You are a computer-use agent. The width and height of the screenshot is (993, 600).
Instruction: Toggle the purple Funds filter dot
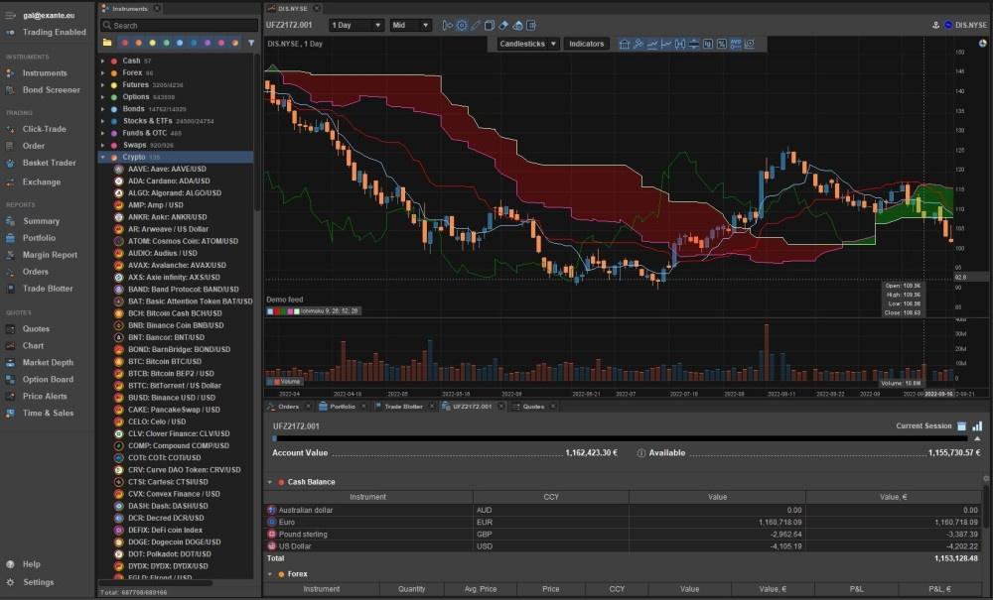tap(208, 43)
